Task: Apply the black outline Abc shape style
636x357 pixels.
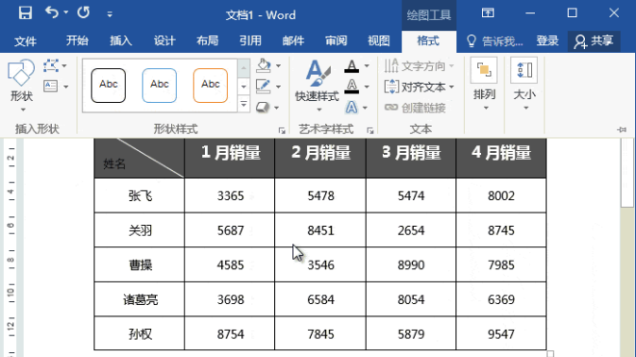Action: click(109, 85)
